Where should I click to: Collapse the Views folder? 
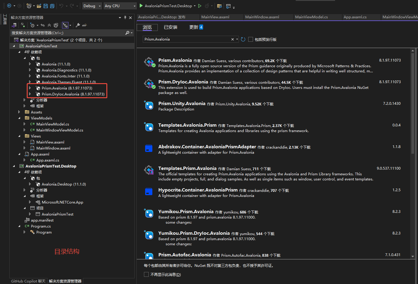(19, 136)
